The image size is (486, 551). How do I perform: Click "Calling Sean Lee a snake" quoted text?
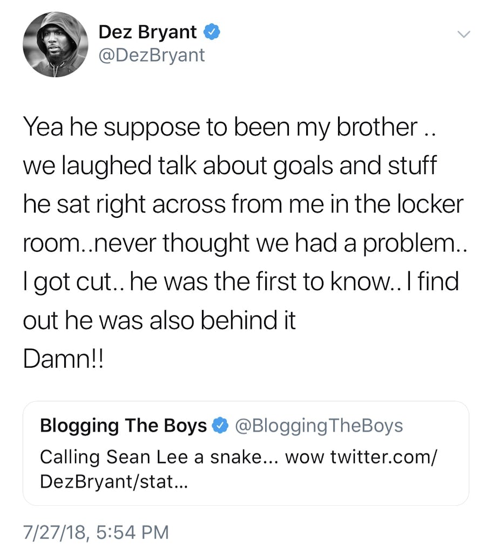(x=151, y=457)
